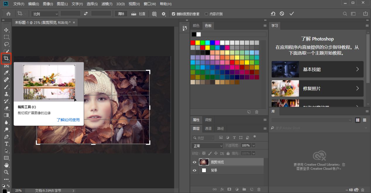Click the 了解如何使用 link

click(x=68, y=120)
